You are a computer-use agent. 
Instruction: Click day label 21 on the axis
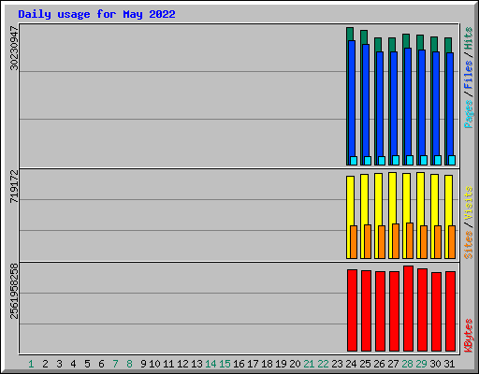click(x=309, y=364)
